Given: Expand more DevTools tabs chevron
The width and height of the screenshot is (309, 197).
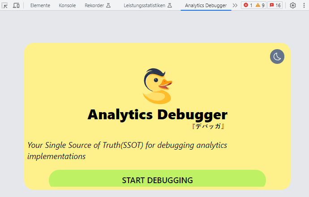Looking at the screenshot, I should point(235,5).
